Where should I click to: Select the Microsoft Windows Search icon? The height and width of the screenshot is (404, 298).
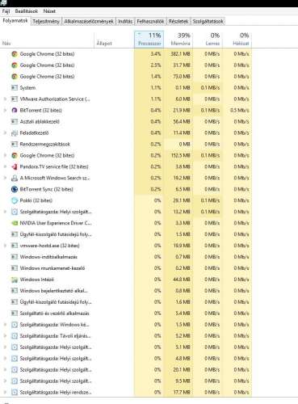[15, 178]
